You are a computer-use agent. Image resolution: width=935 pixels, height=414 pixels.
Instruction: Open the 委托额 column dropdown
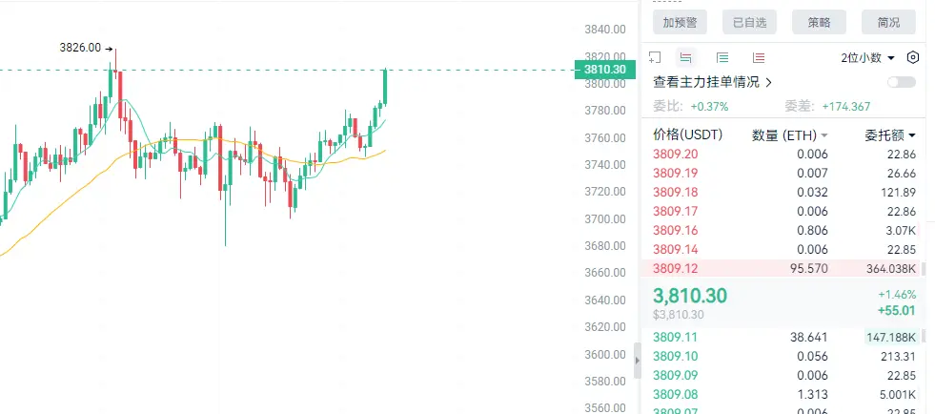912,135
